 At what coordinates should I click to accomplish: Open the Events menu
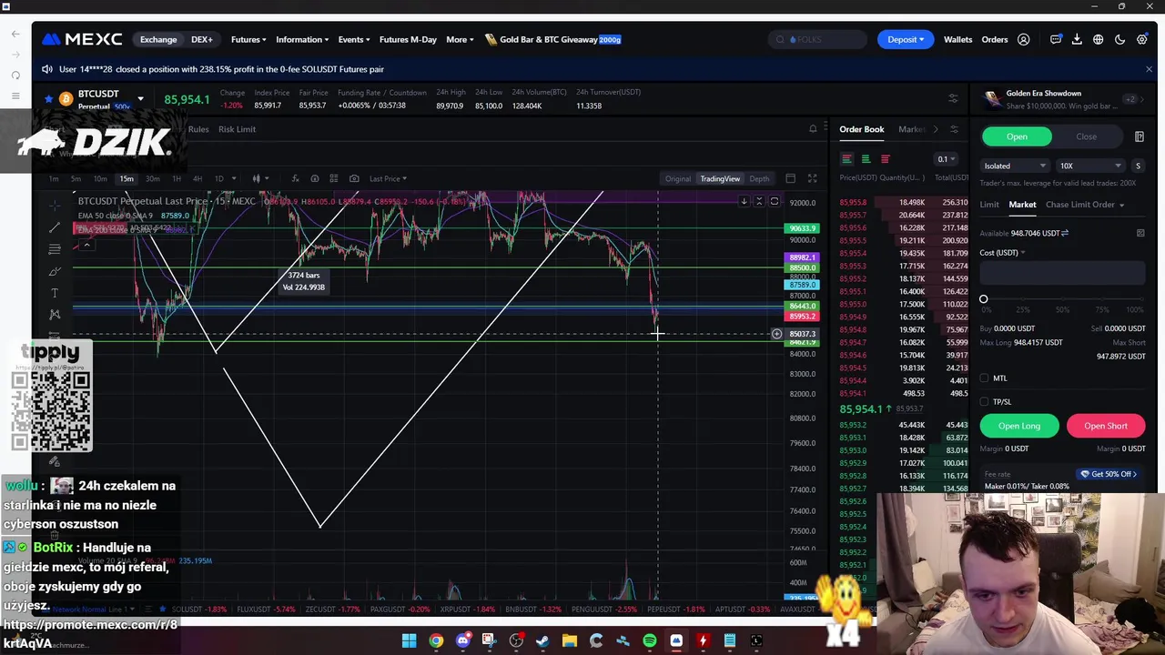tap(354, 39)
